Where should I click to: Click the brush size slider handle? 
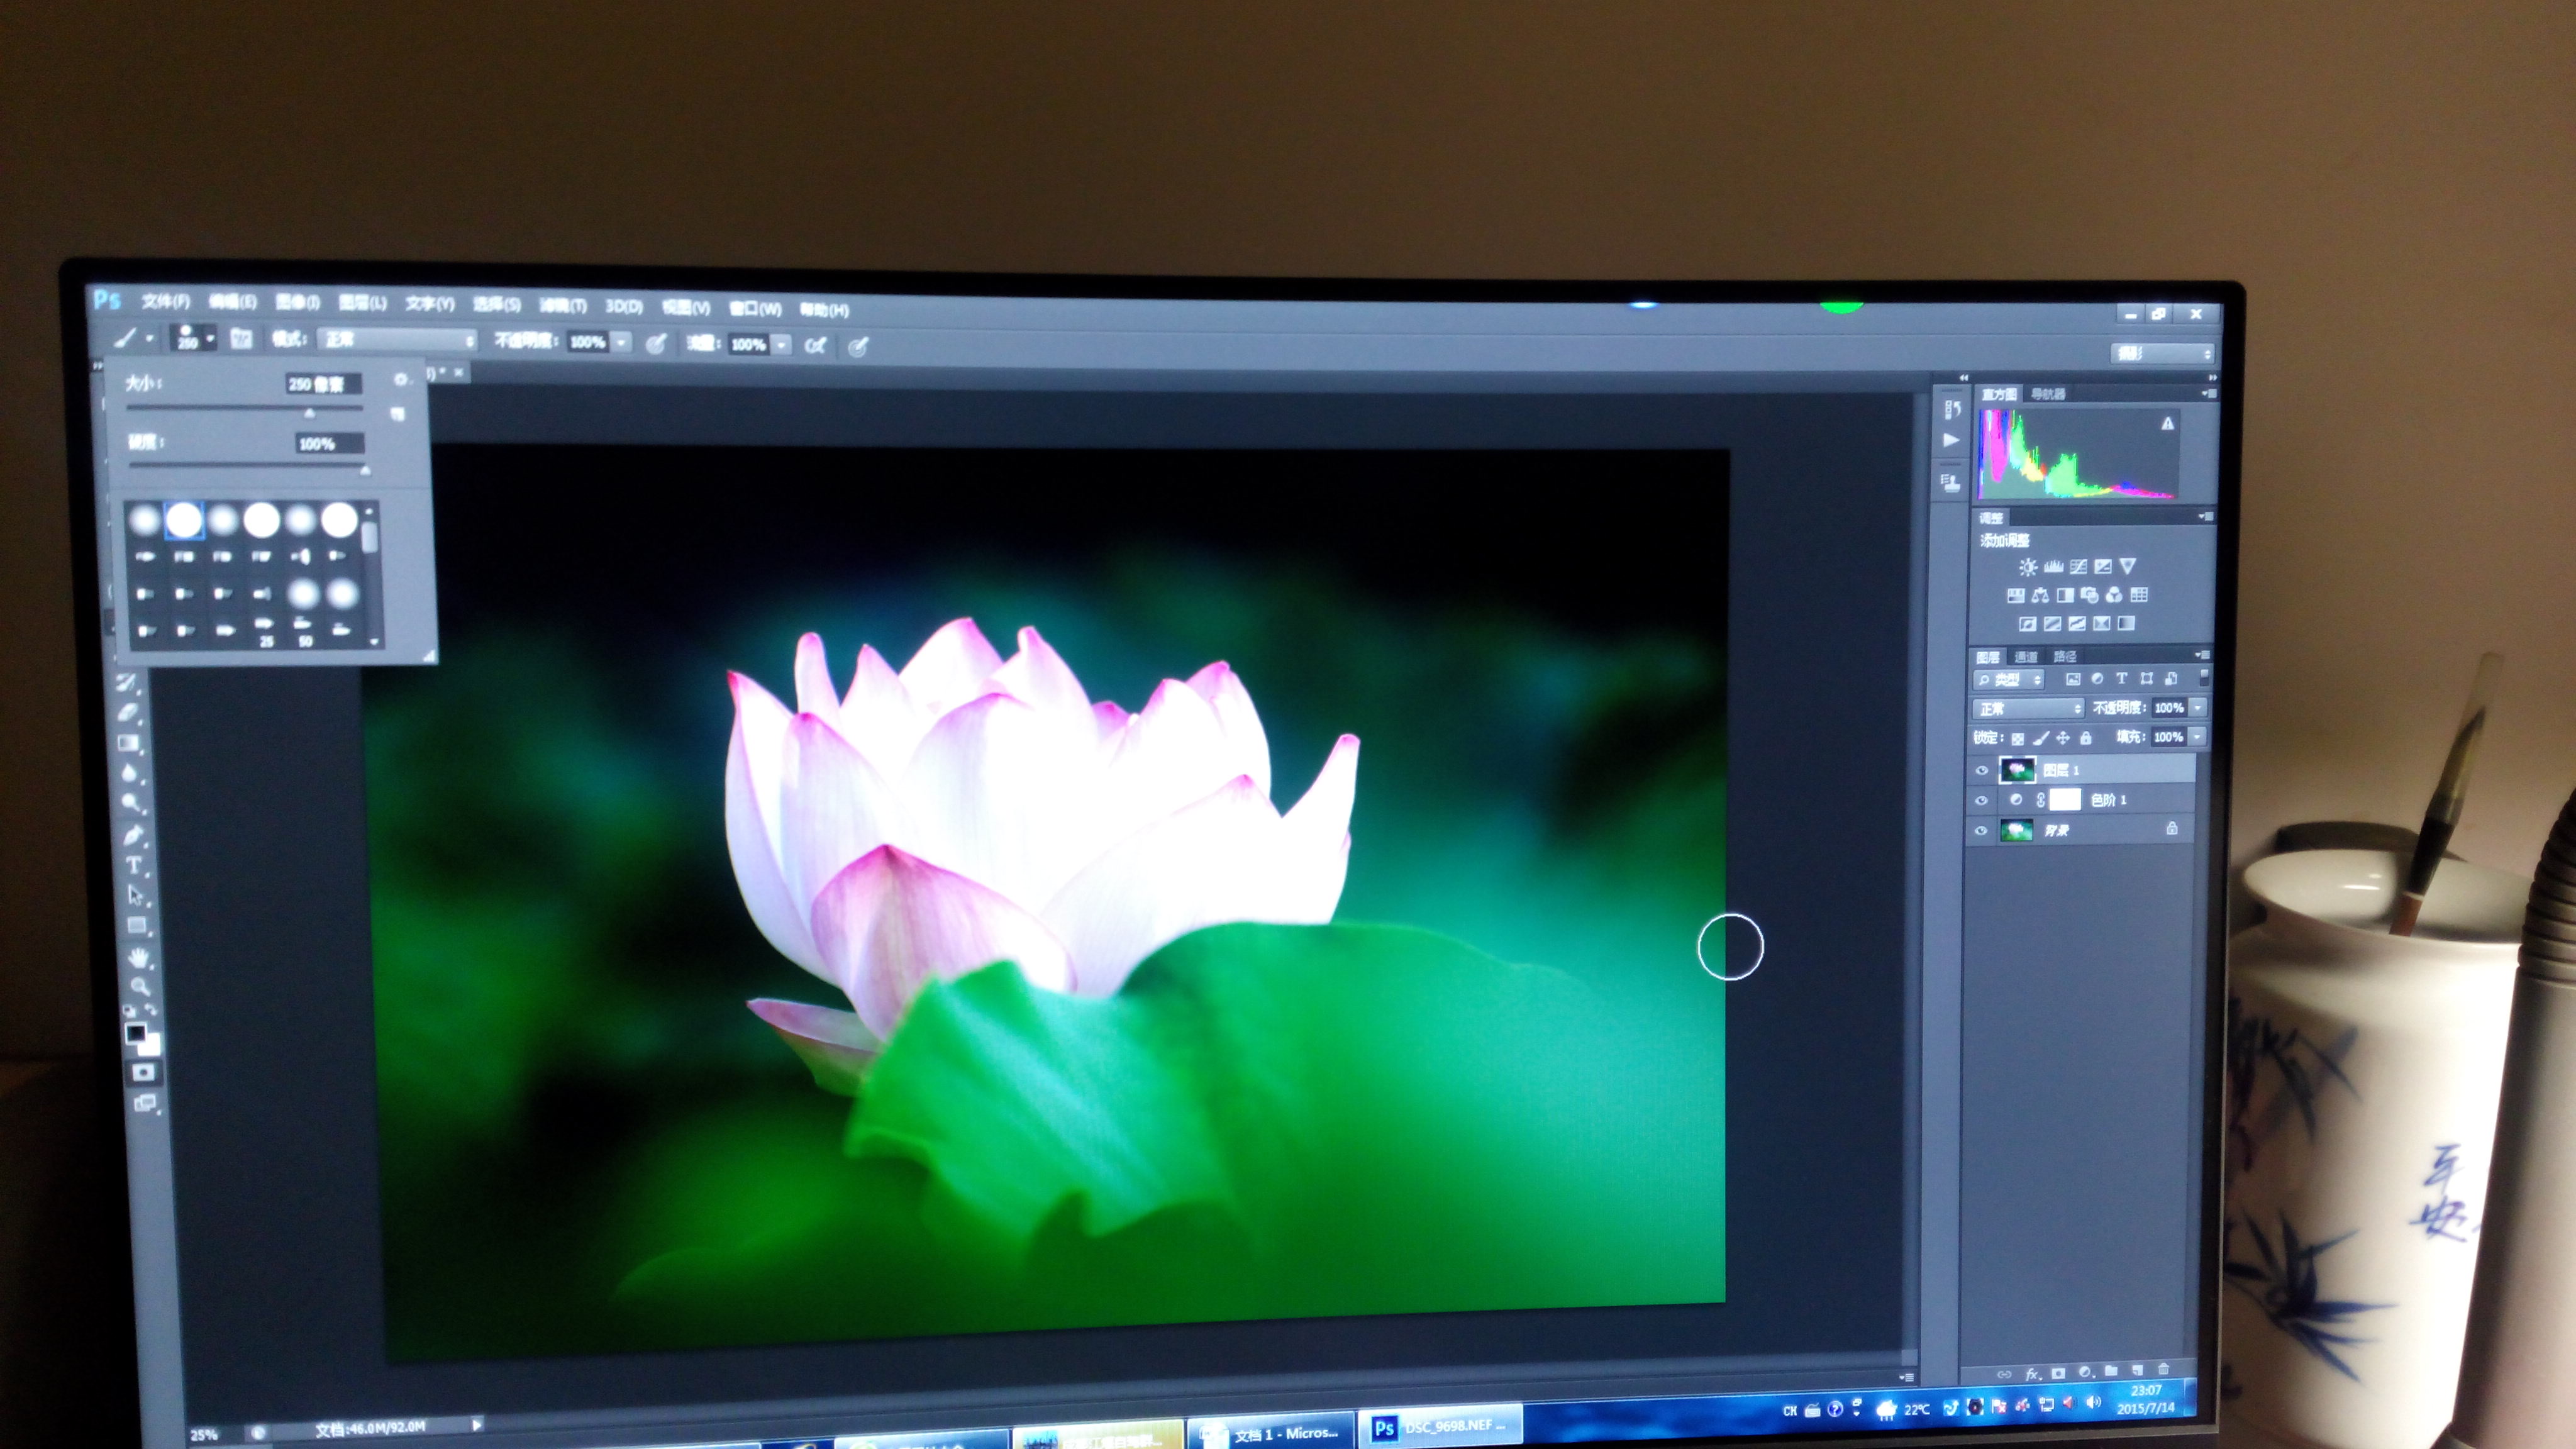(x=309, y=412)
